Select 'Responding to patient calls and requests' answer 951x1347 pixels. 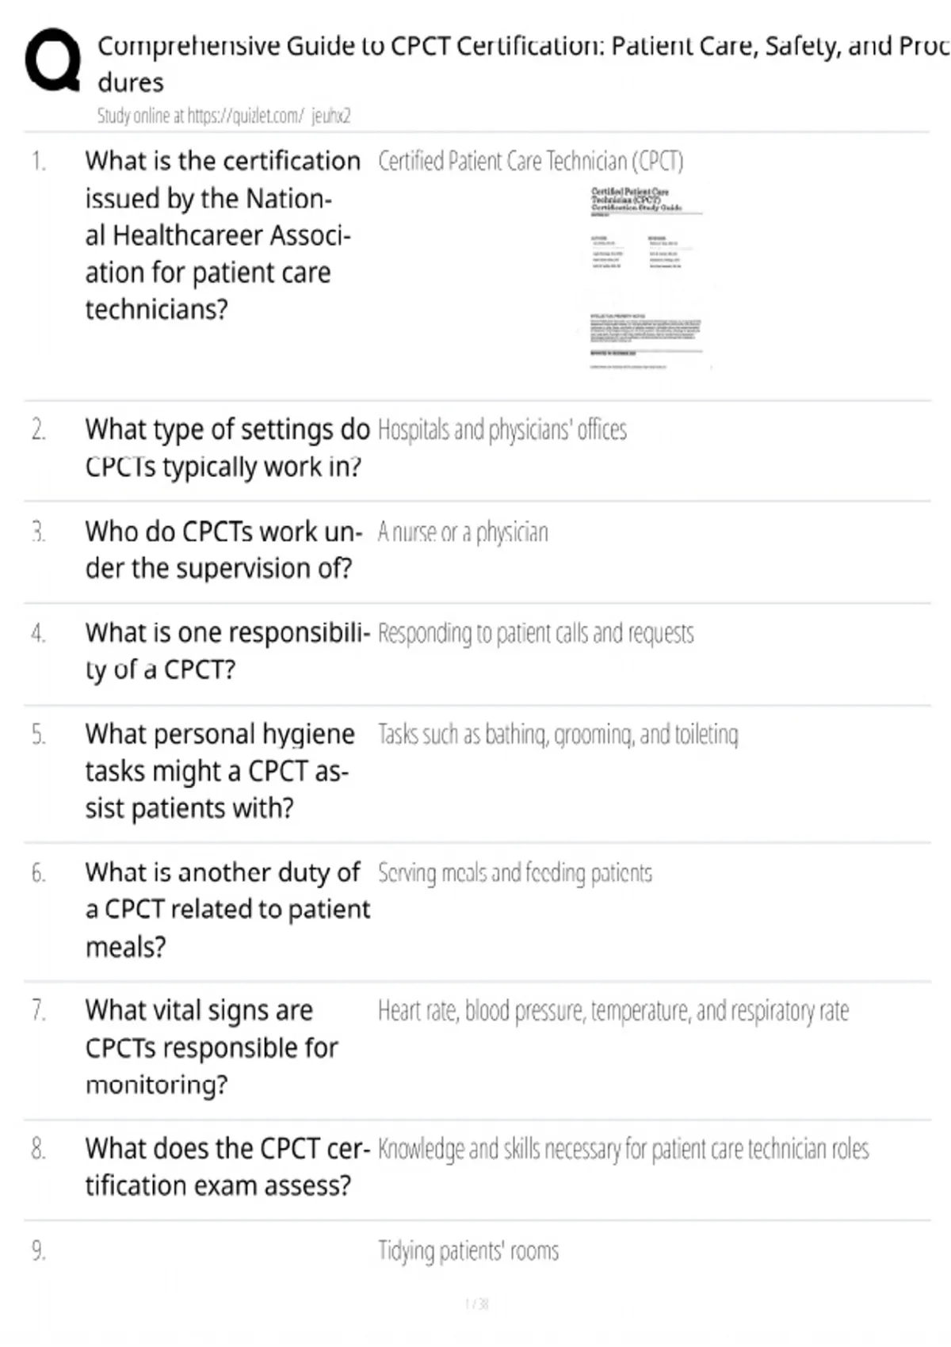(536, 634)
